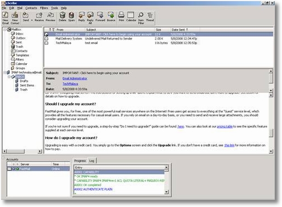This screenshot has width=282, height=207.
Task: Toggle the FastMail account checkbox
Action: tap(9, 169)
